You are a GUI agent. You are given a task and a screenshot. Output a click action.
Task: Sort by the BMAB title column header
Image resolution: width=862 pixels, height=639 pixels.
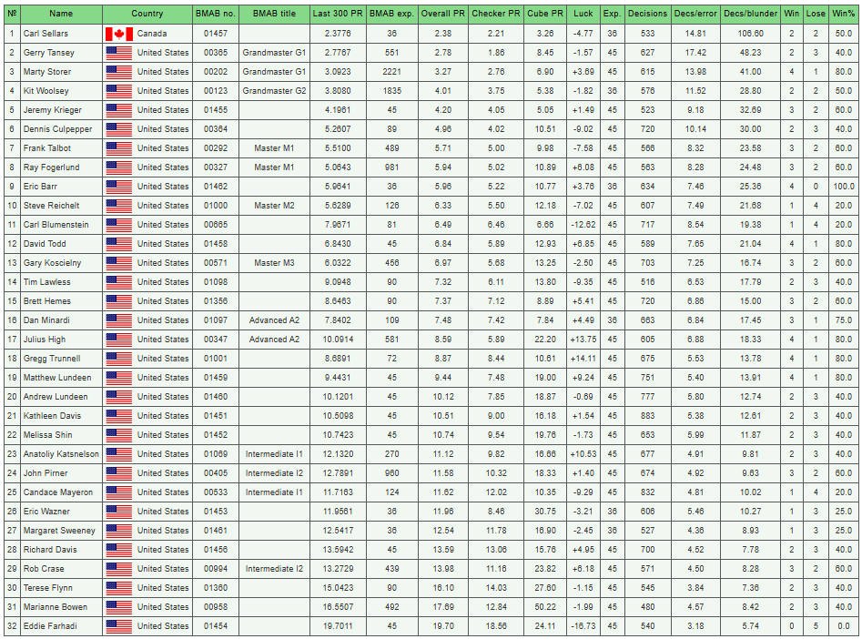(274, 14)
